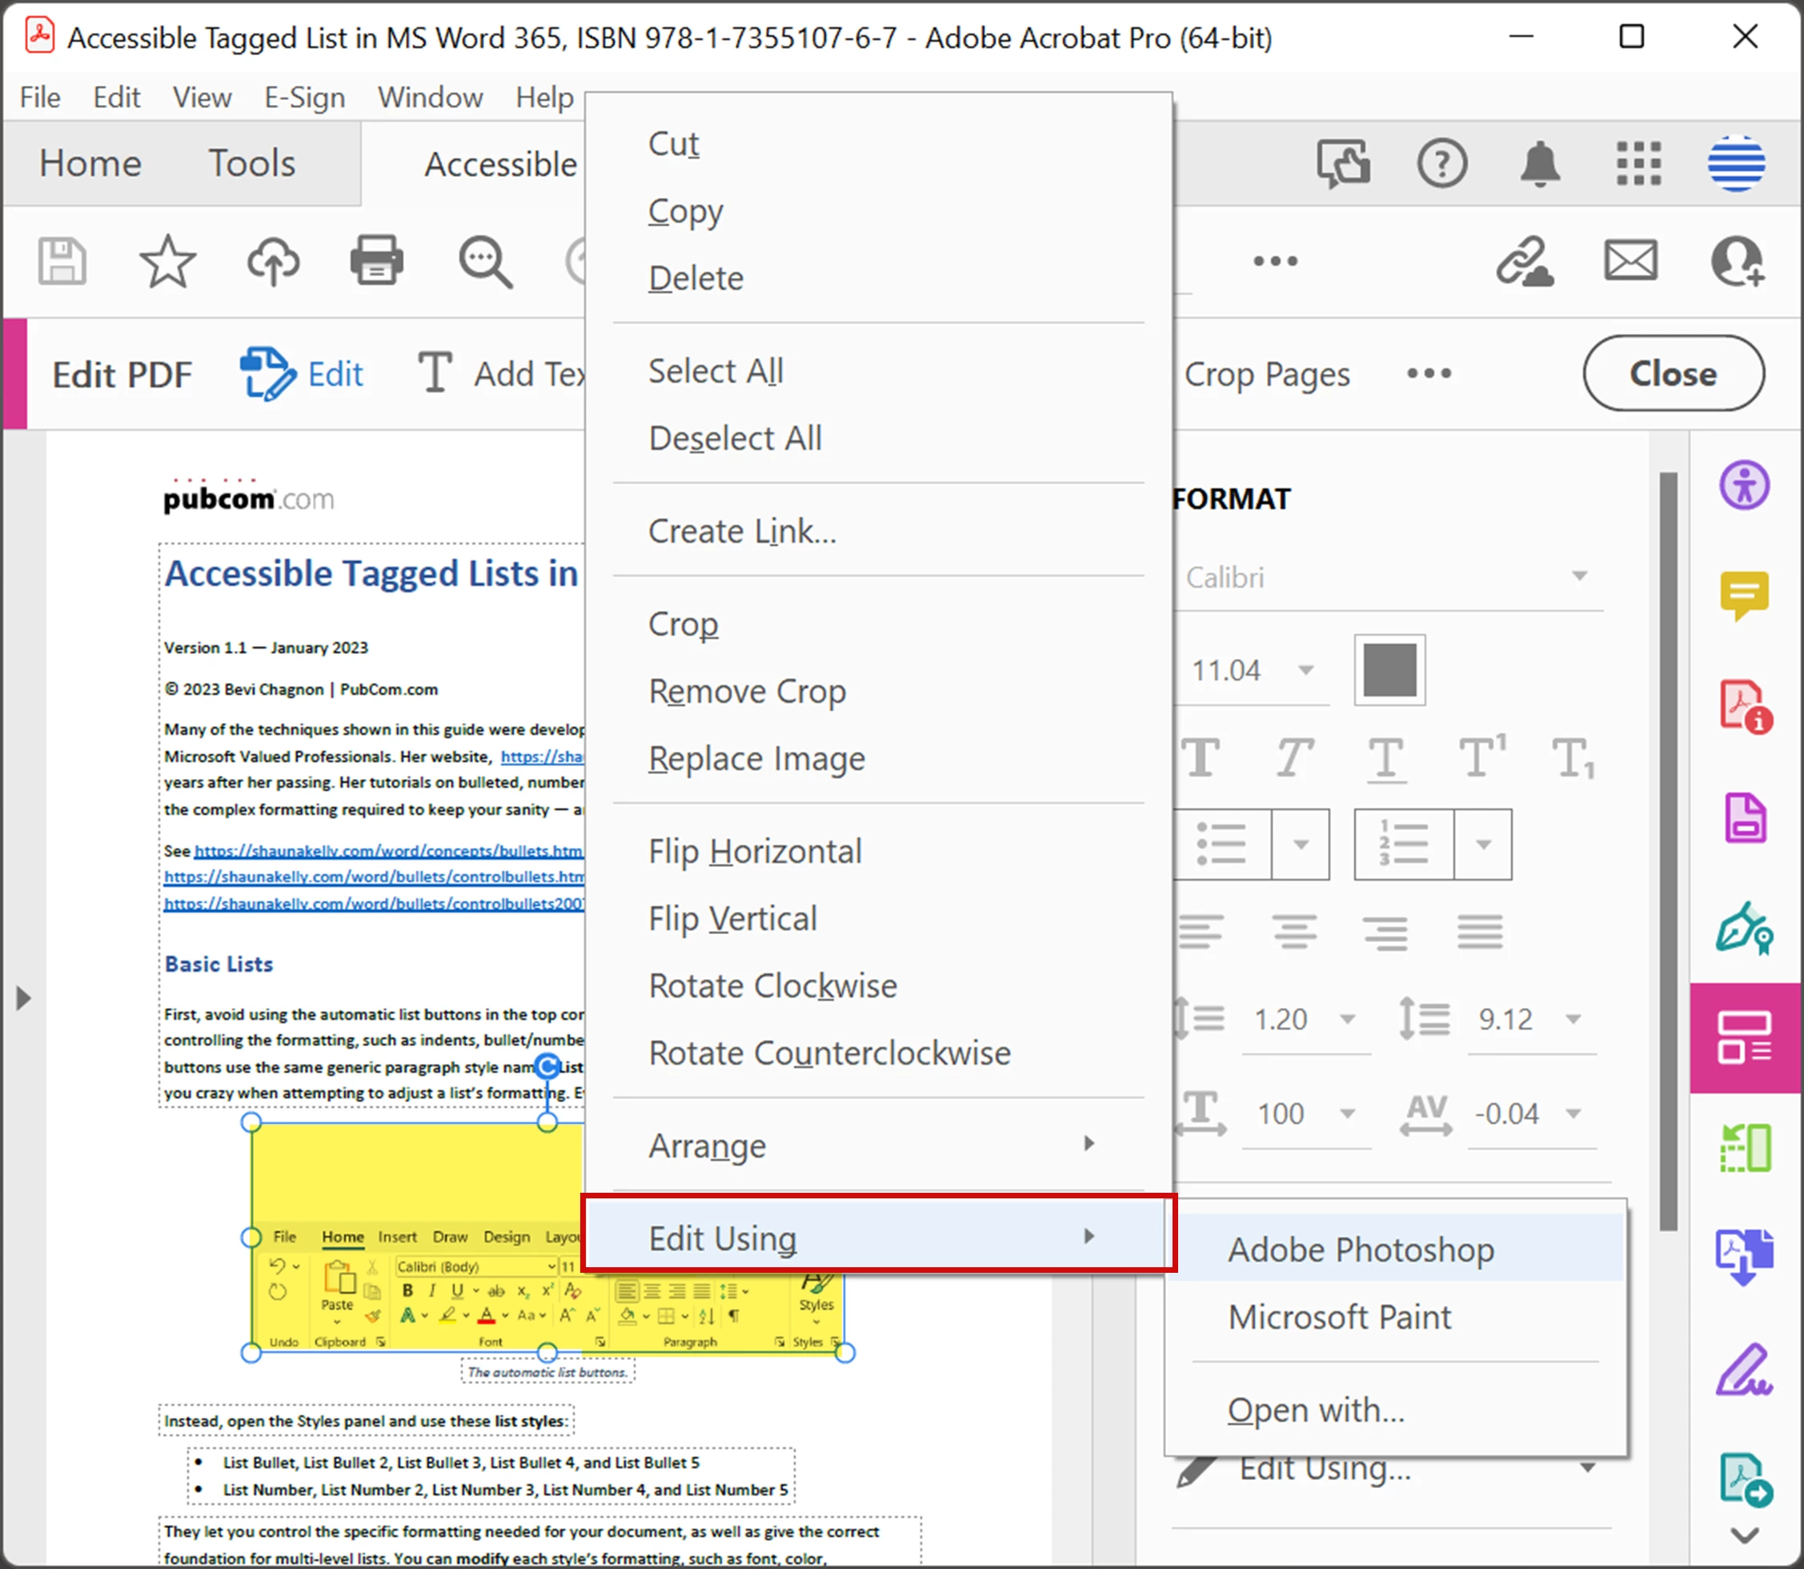
Task: Click the gray font color swatch
Action: coord(1389,671)
